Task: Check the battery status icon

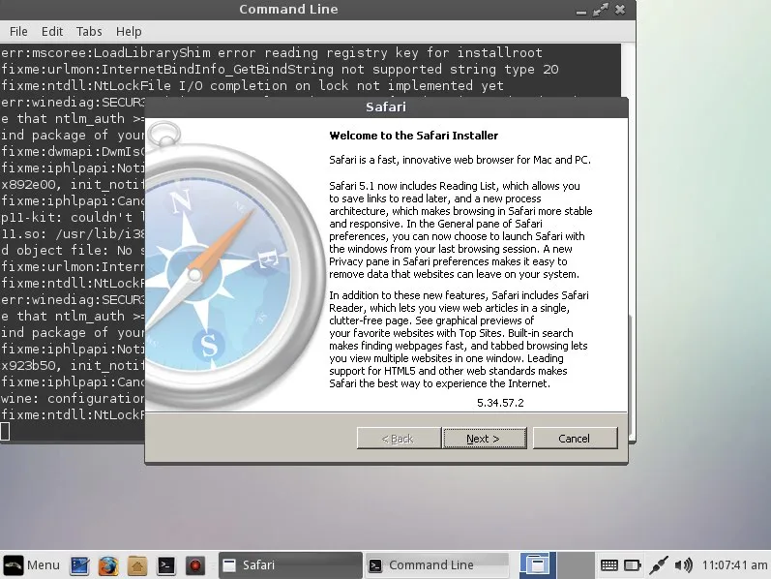Action: point(632,564)
